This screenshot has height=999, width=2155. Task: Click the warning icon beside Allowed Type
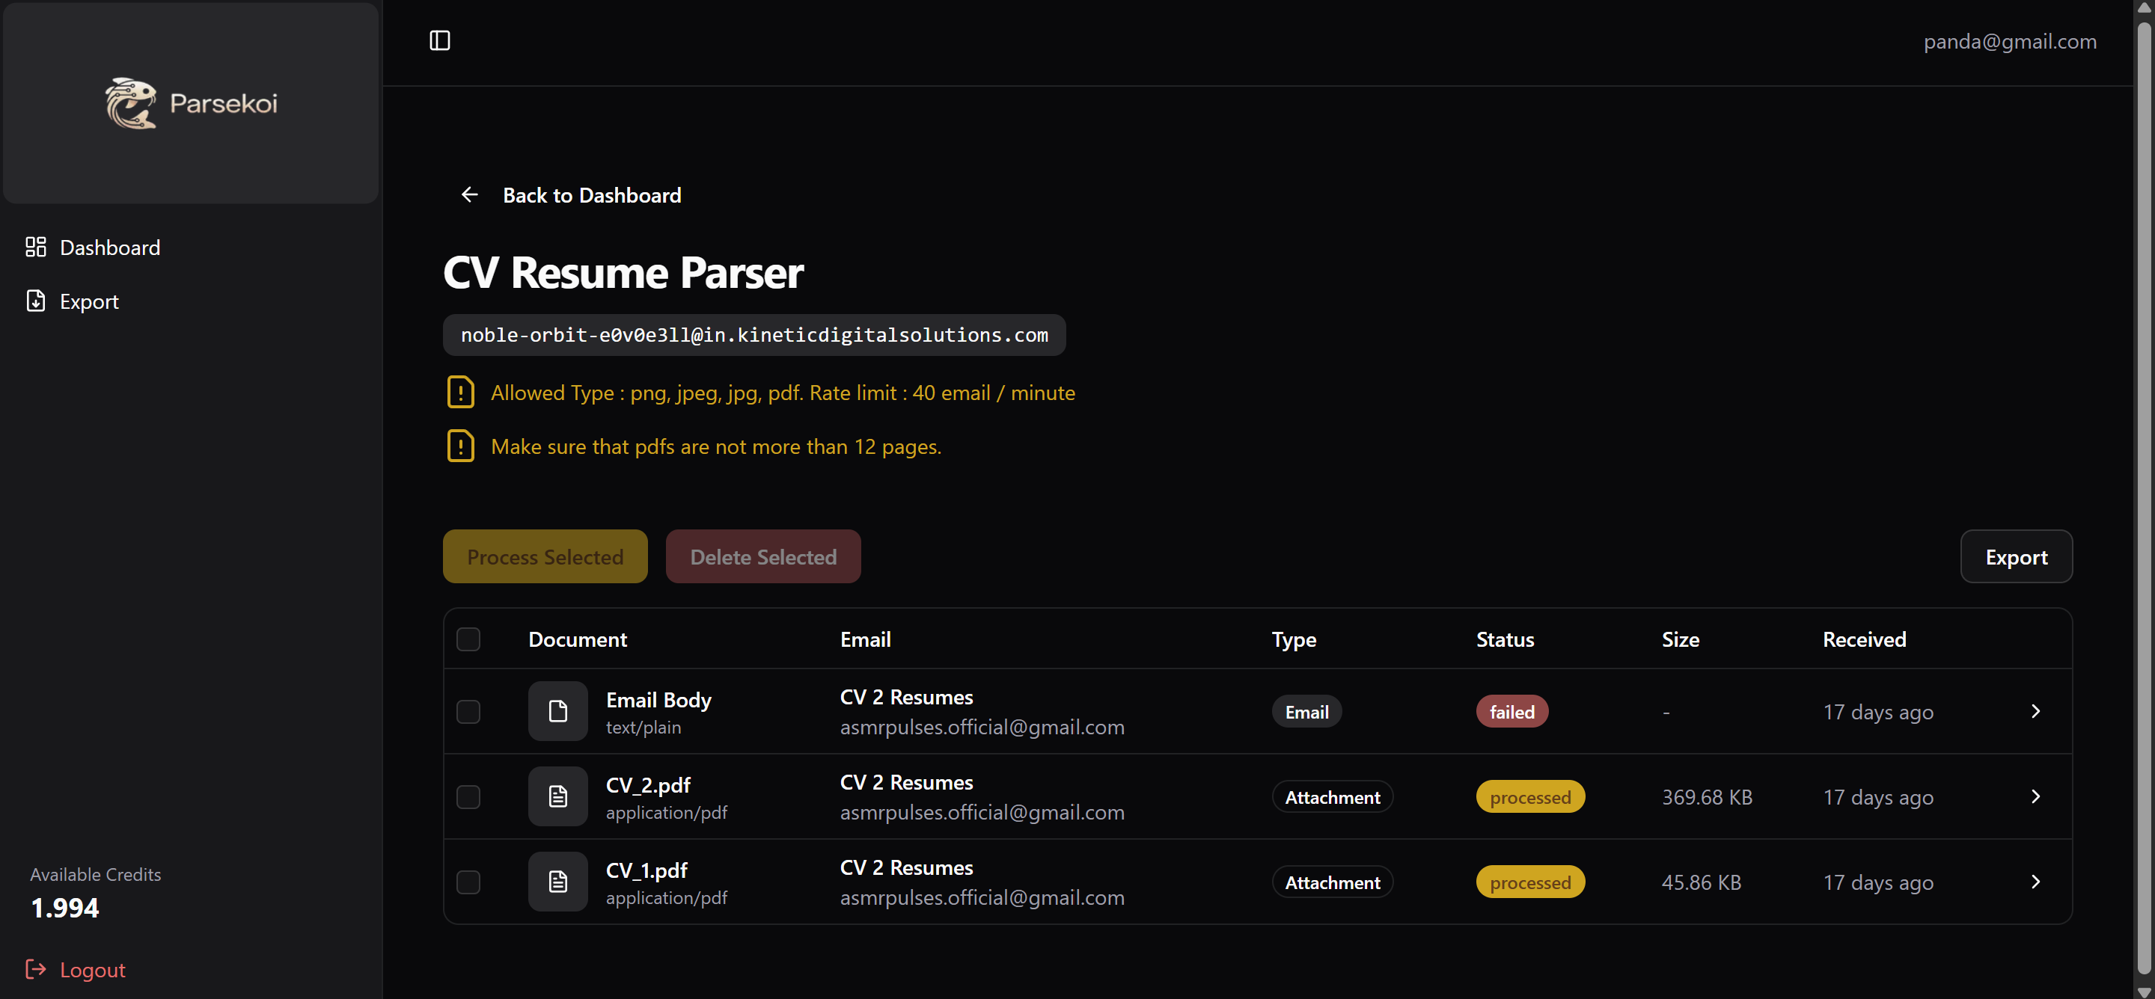(461, 392)
